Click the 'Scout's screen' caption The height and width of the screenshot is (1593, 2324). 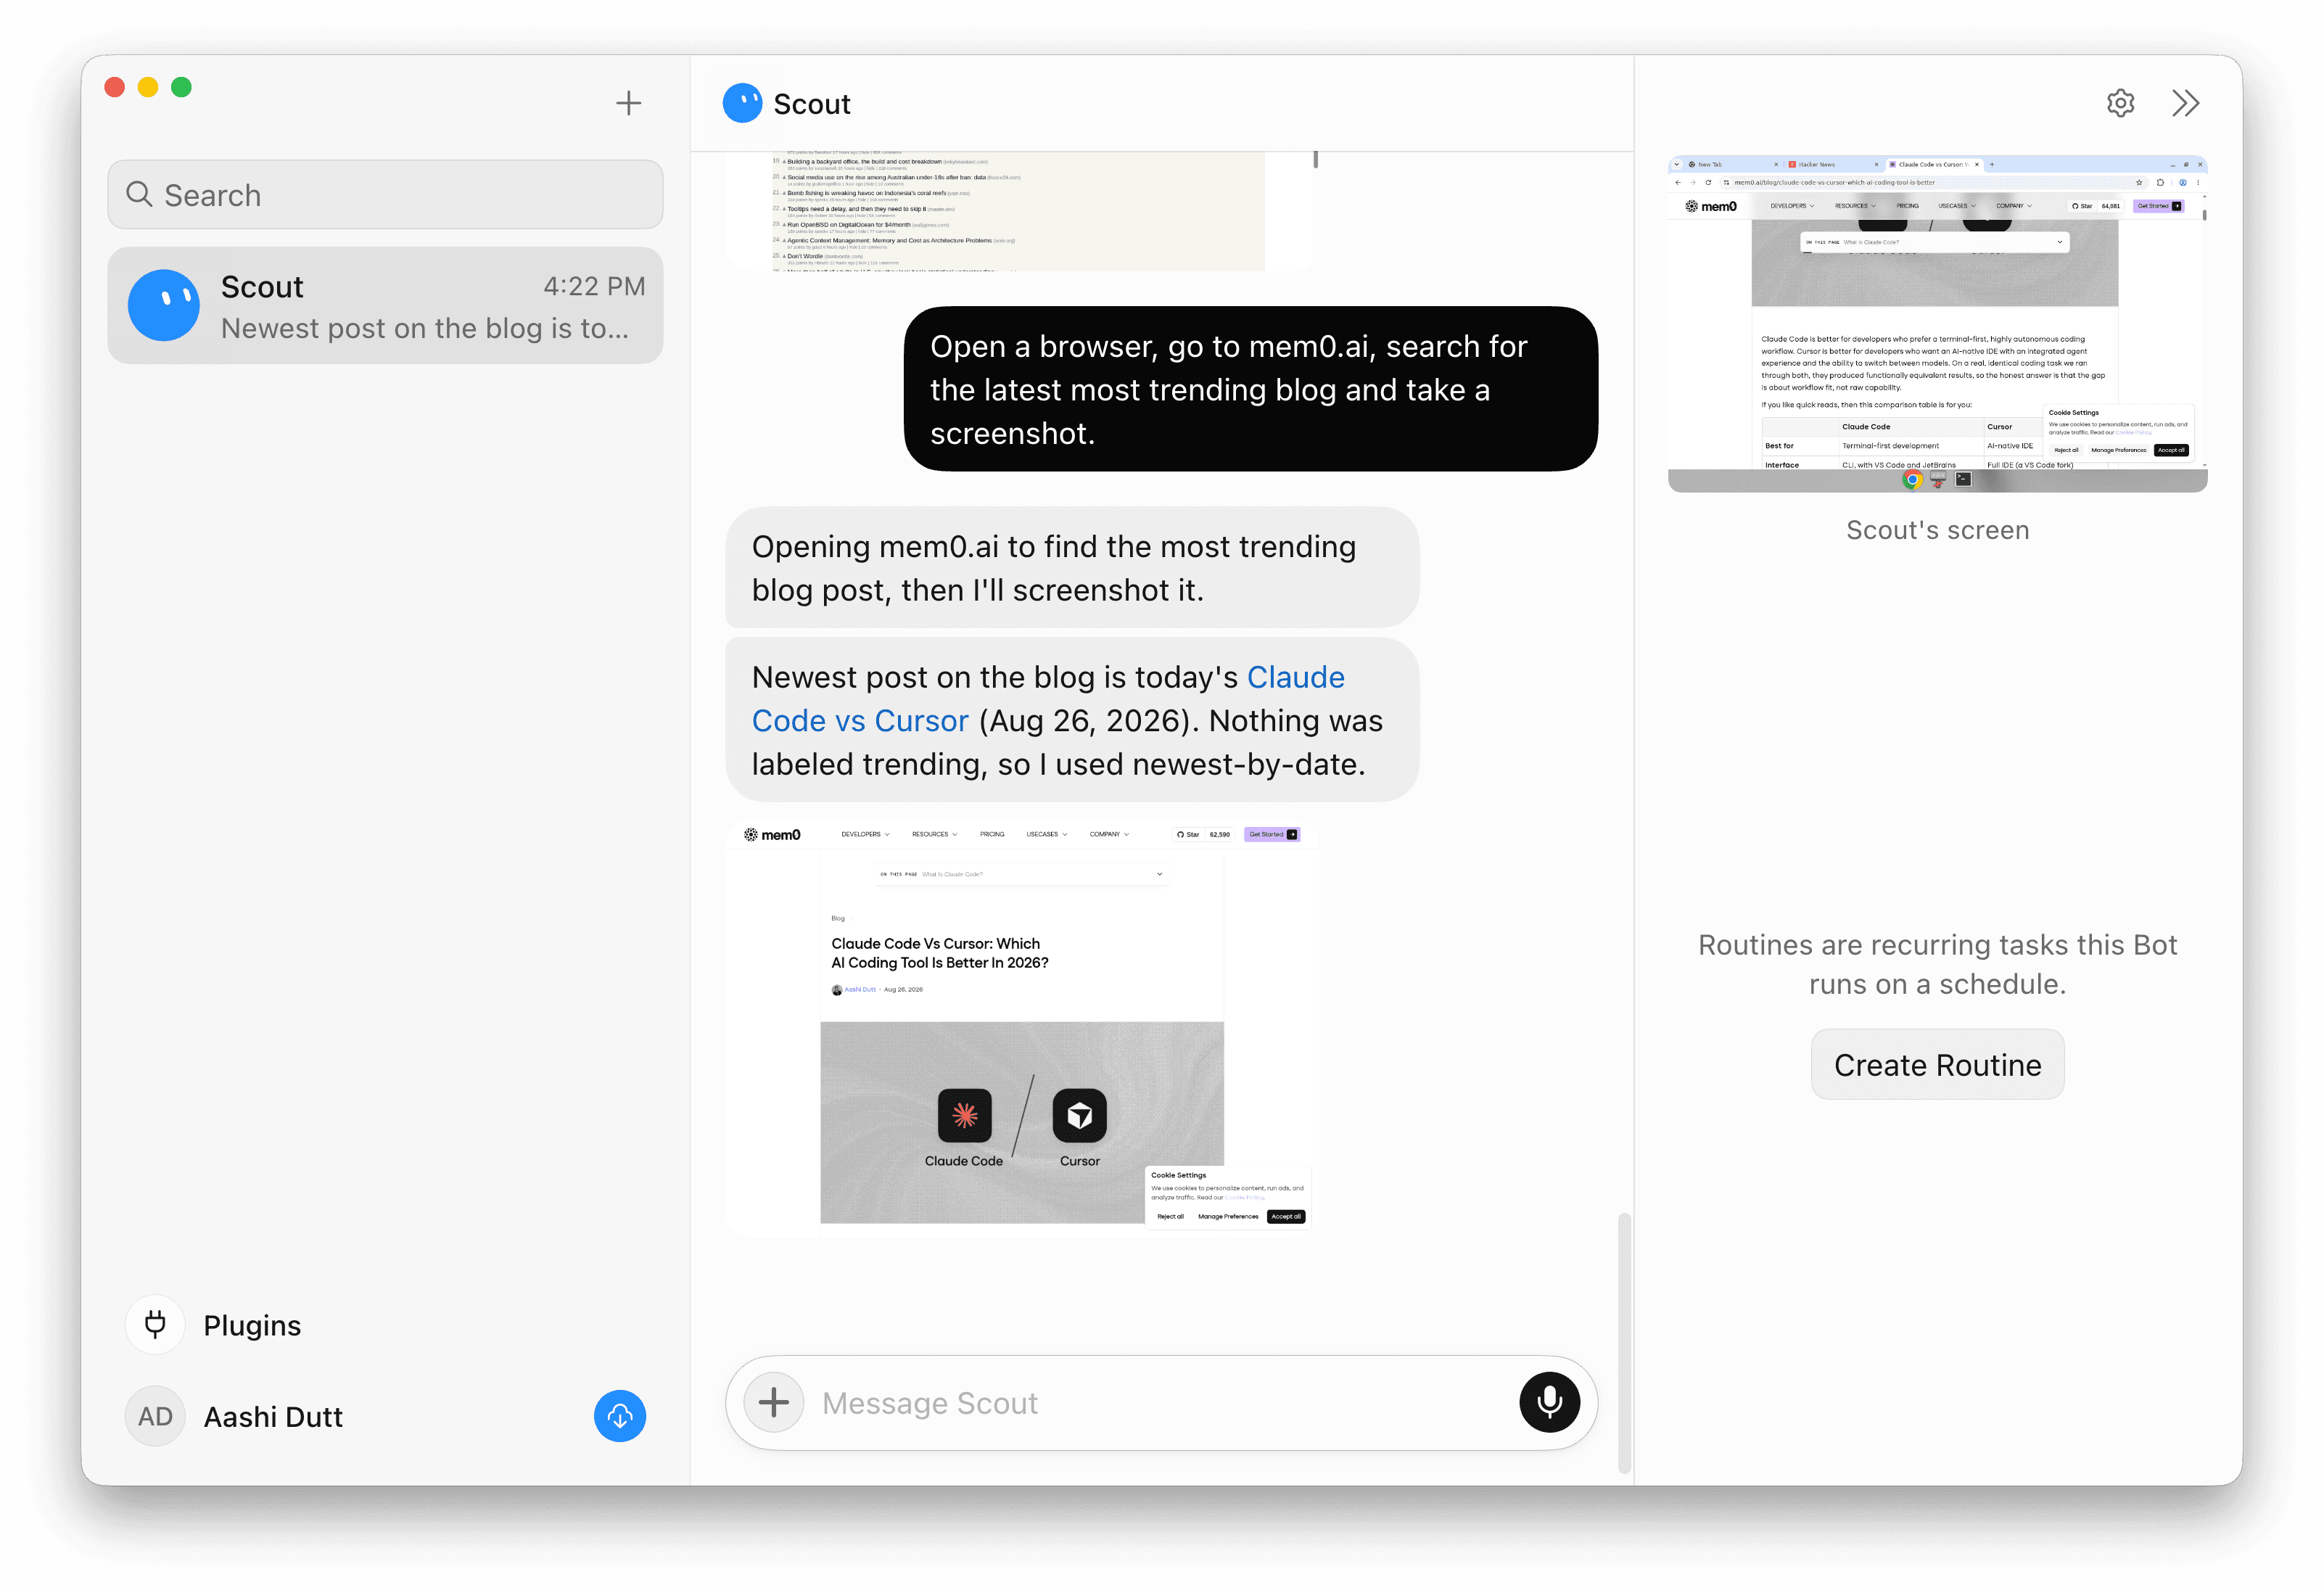pos(1937,530)
